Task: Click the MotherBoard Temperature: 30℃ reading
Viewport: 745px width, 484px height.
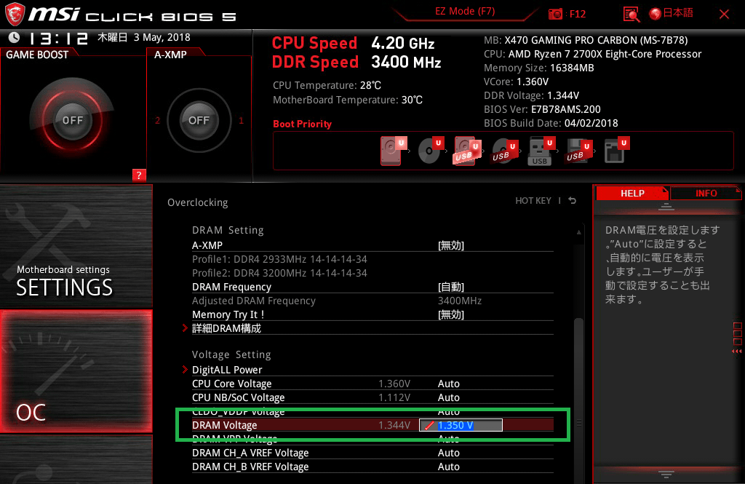Action: coord(348,100)
